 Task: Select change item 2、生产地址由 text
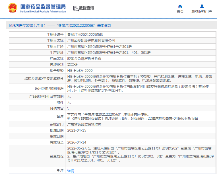[x=140, y=158]
